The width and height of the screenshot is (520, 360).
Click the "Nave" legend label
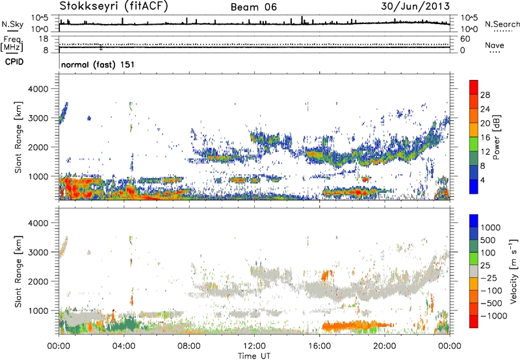495,45
